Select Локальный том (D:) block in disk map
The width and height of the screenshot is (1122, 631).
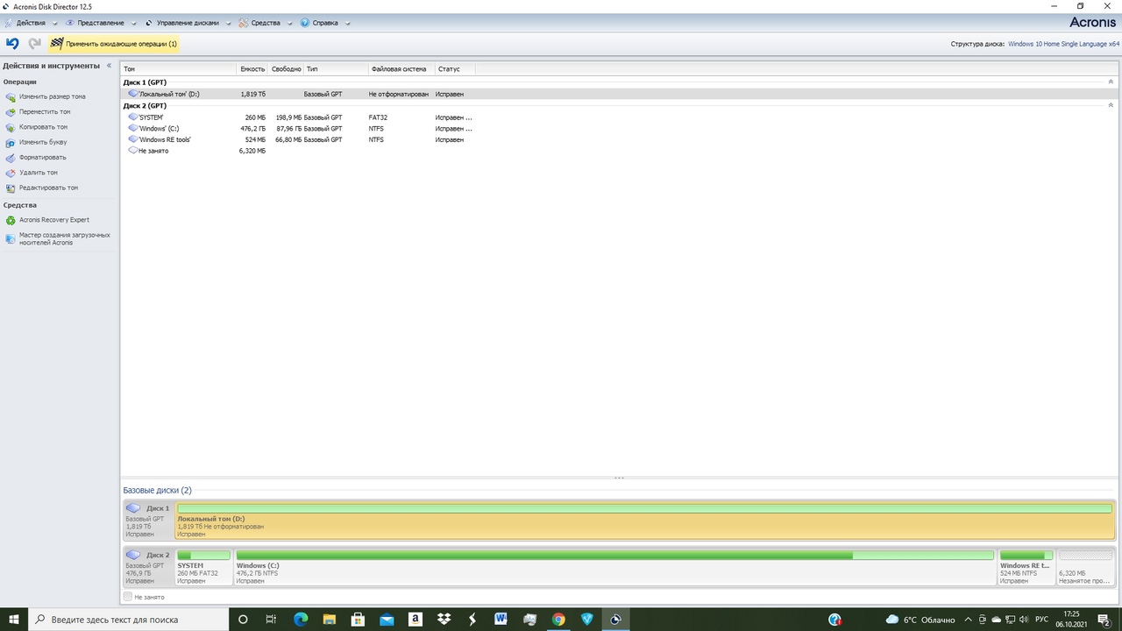pyautogui.click(x=644, y=521)
